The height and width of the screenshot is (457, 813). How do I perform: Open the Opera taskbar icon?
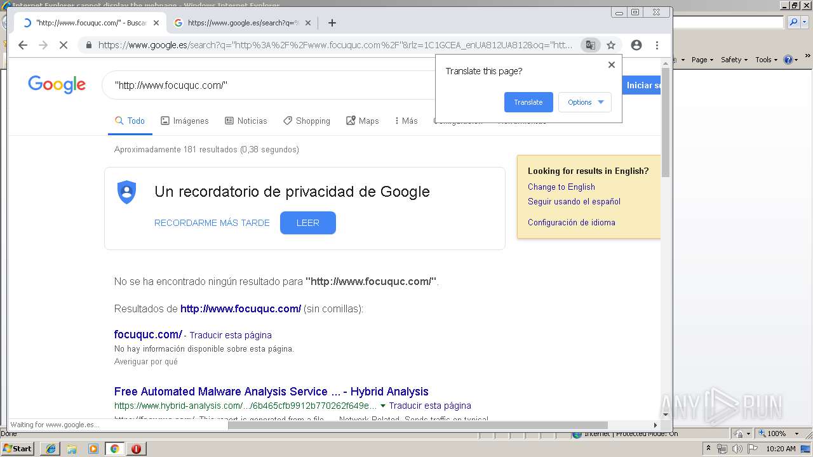tap(136, 449)
